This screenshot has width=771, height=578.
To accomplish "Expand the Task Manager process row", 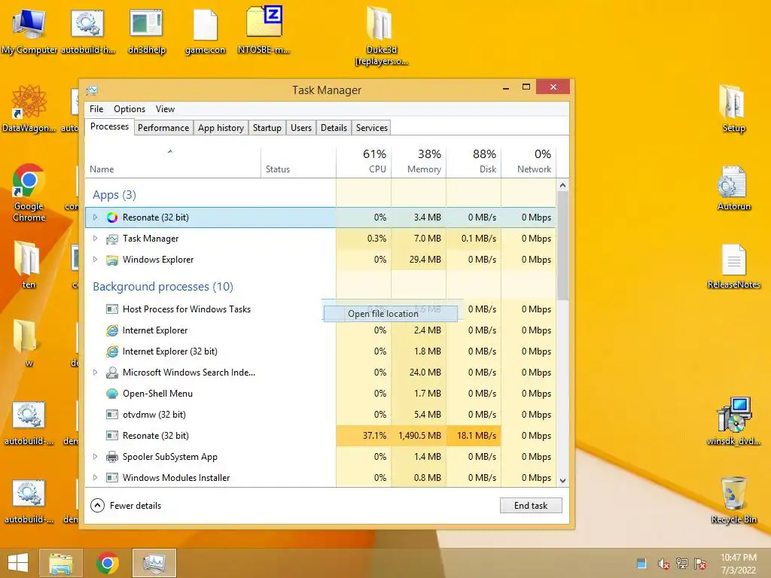I will pos(96,239).
